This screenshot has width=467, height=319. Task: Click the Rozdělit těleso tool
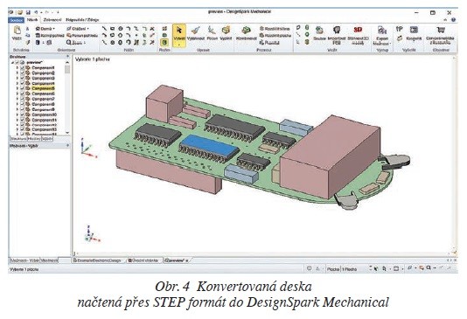coord(275,29)
